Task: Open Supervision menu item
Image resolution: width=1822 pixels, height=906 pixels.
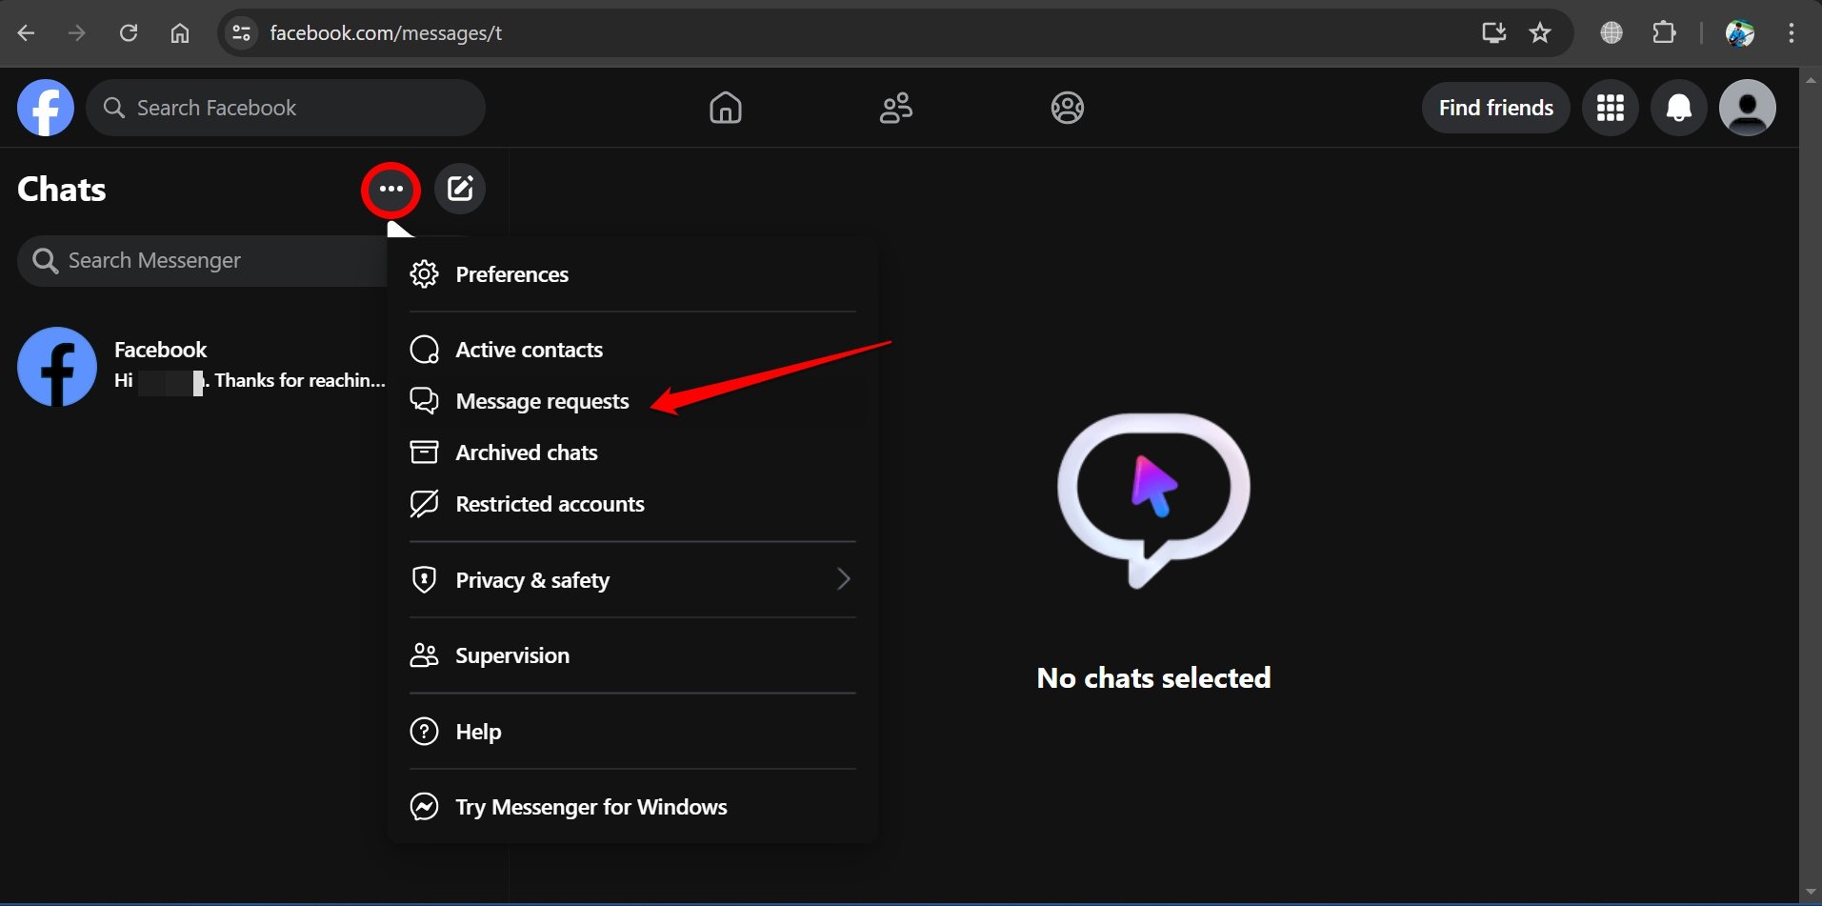Action: [x=632, y=655]
